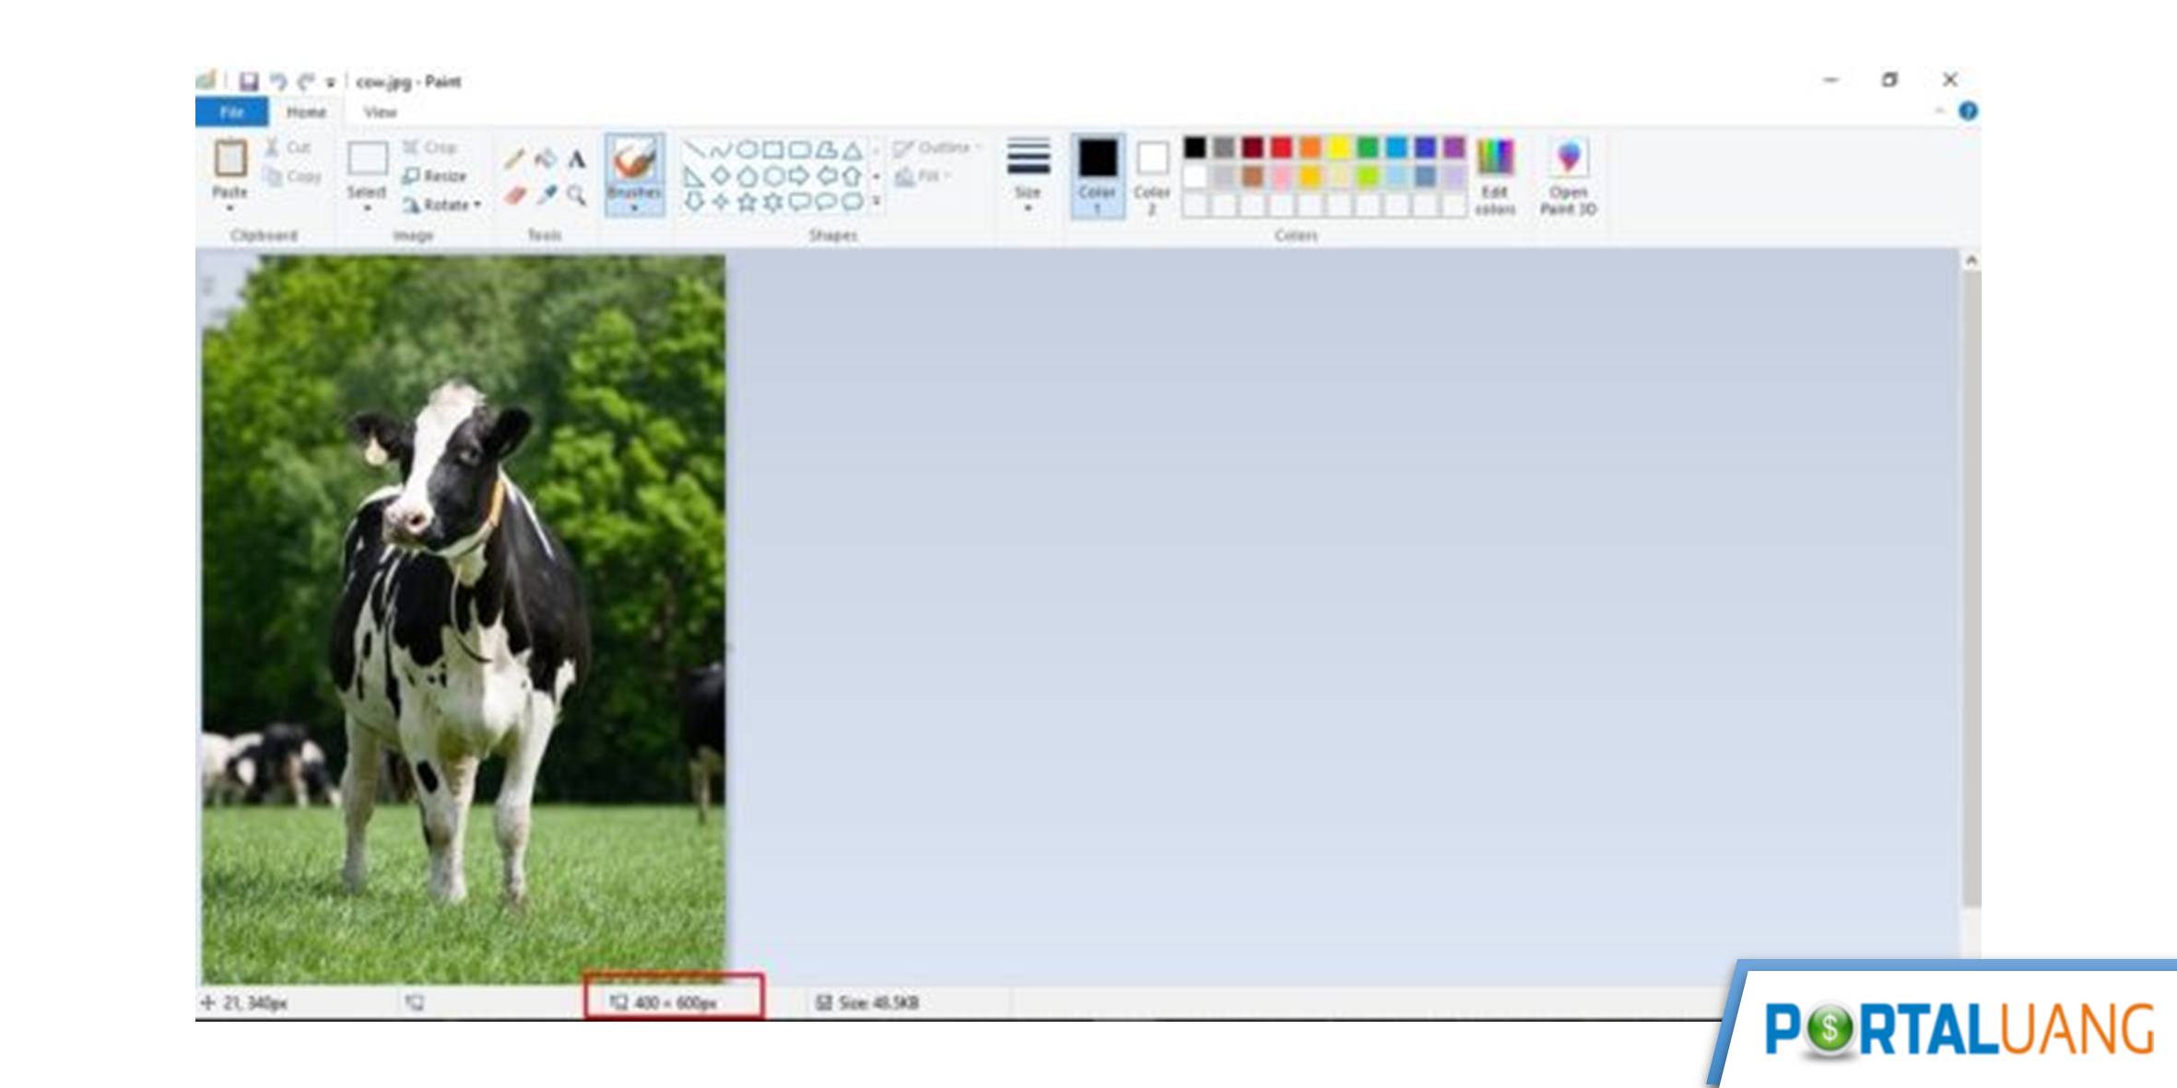The image size is (2177, 1088).
Task: Select the Eraser tool
Action: click(514, 195)
